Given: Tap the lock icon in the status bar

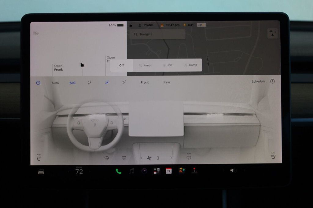Looking at the screenshot, I should click(x=130, y=25).
